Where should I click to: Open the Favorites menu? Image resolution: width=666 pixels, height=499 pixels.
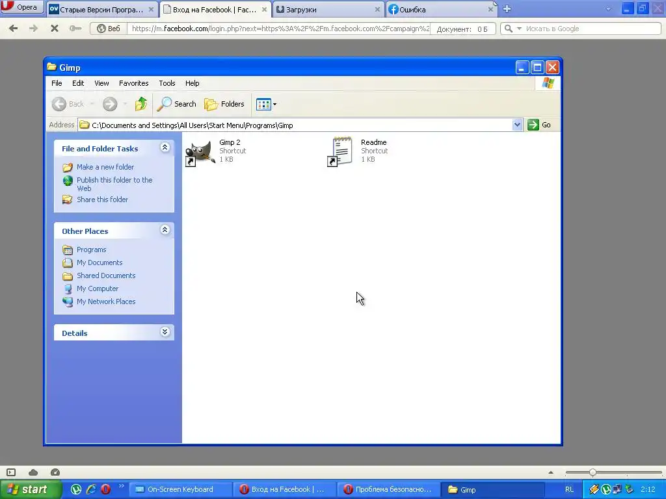click(x=134, y=83)
